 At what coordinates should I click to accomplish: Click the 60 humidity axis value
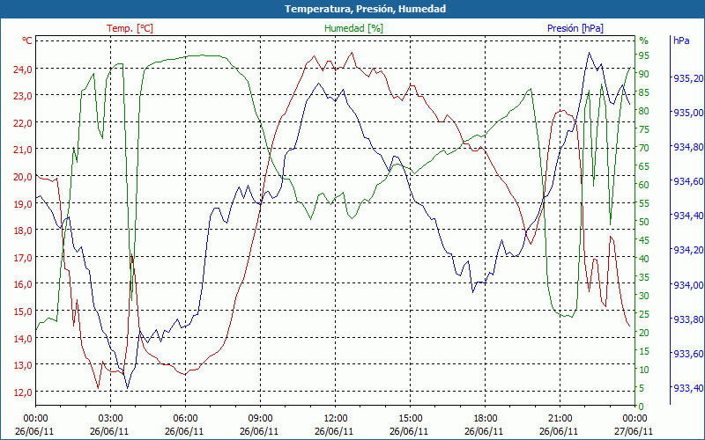click(x=644, y=185)
